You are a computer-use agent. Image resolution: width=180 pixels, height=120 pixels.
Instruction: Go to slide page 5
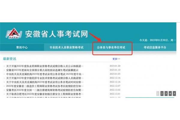coord(174,94)
